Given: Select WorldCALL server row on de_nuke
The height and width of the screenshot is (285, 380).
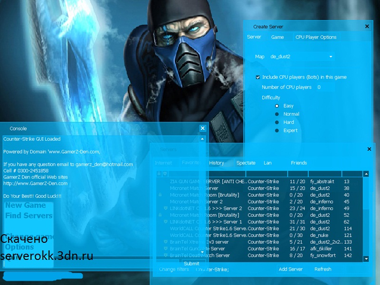Looking at the screenshot, I should 259,235.
